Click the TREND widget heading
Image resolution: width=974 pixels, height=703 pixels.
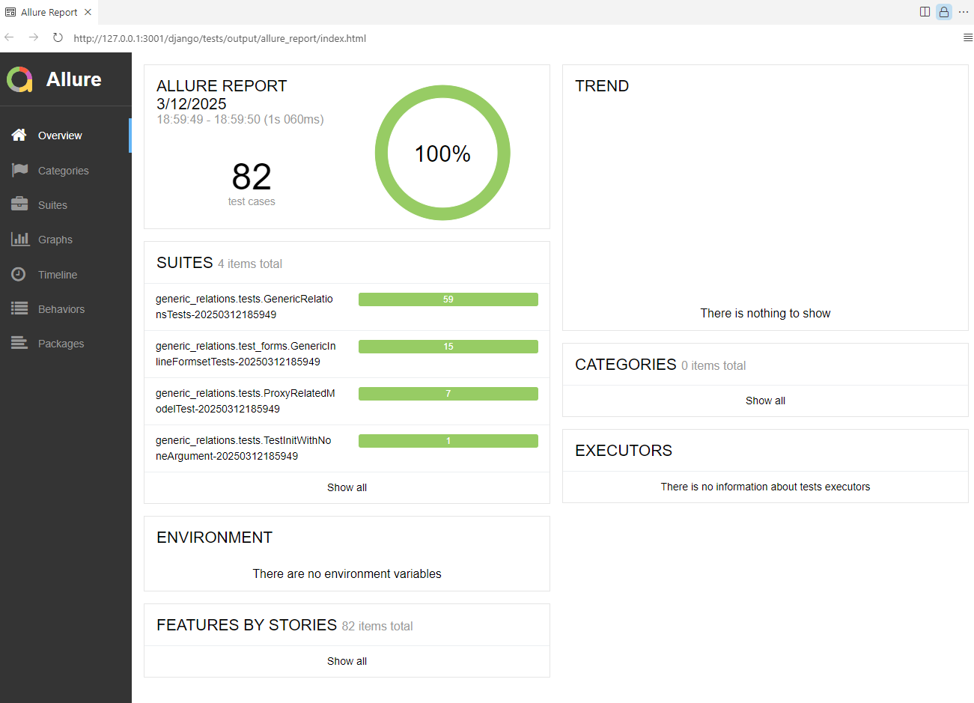click(x=602, y=86)
